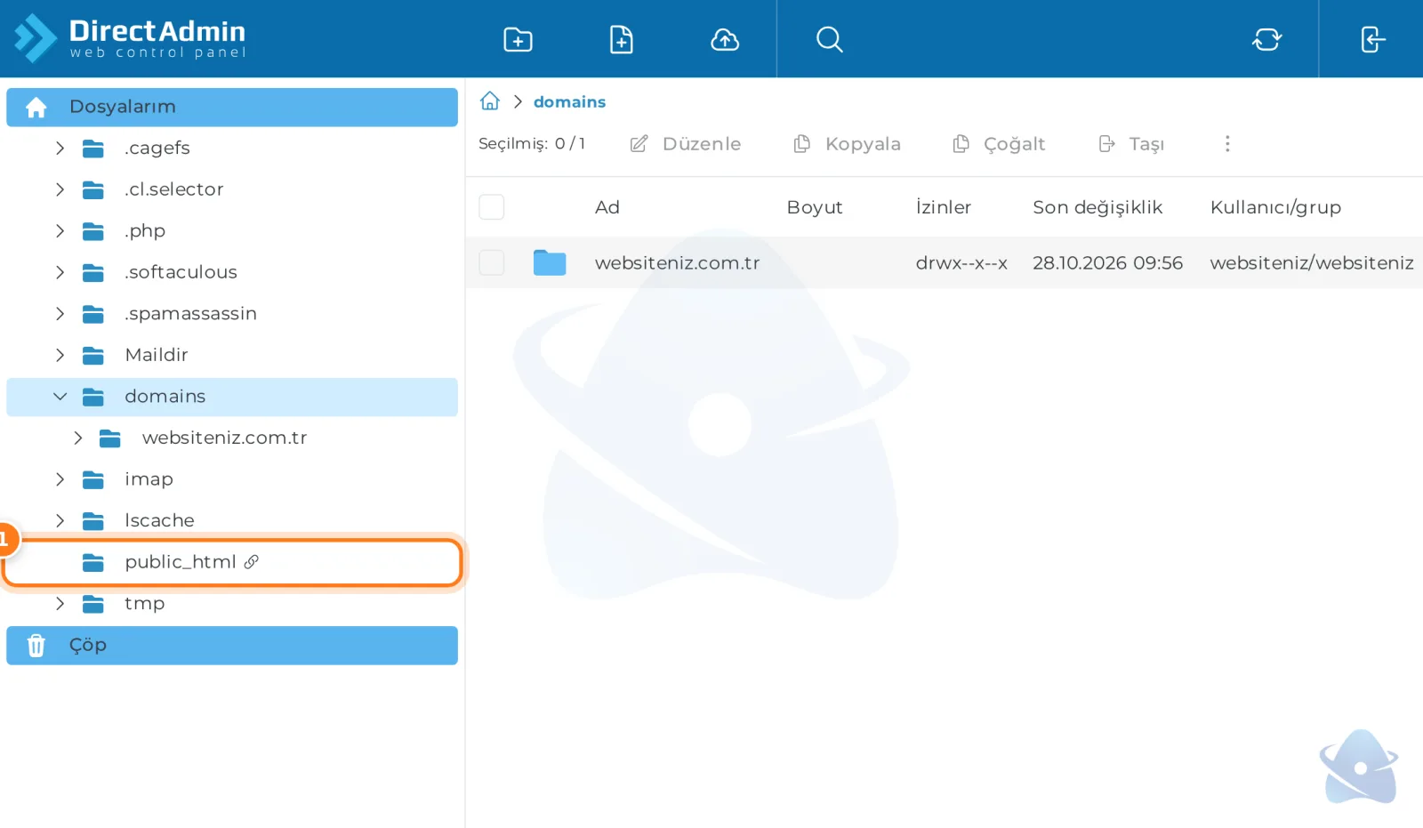Expand the imap folder chevron

coord(60,478)
